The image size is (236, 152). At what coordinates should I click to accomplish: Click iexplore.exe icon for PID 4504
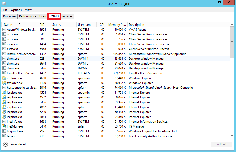[x=4, y=92]
